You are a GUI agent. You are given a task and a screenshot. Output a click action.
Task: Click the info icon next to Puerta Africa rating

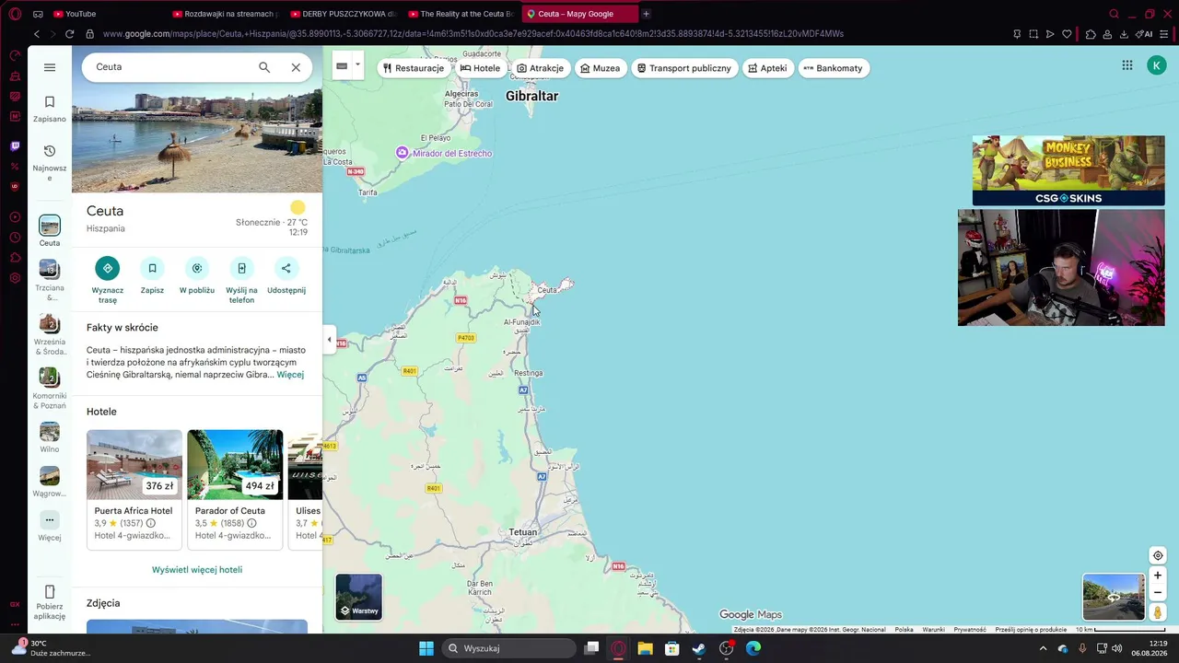151,523
